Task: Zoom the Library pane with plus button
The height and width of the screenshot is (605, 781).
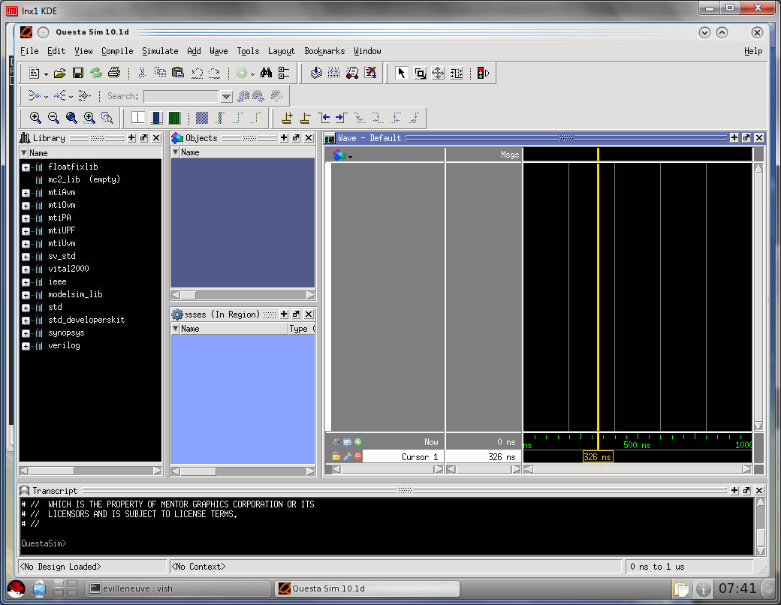Action: click(131, 138)
